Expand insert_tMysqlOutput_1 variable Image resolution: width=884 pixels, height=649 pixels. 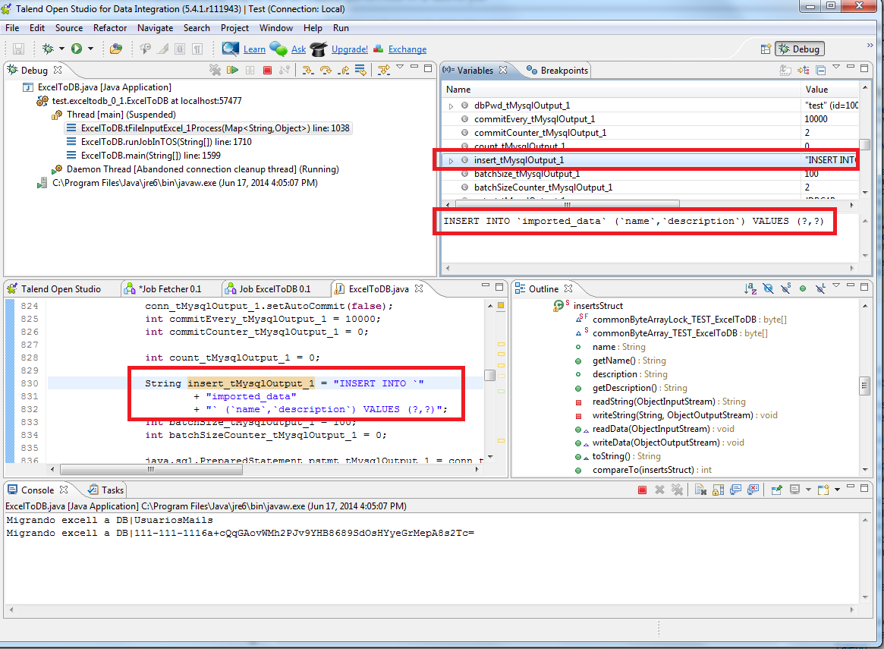tap(451, 161)
